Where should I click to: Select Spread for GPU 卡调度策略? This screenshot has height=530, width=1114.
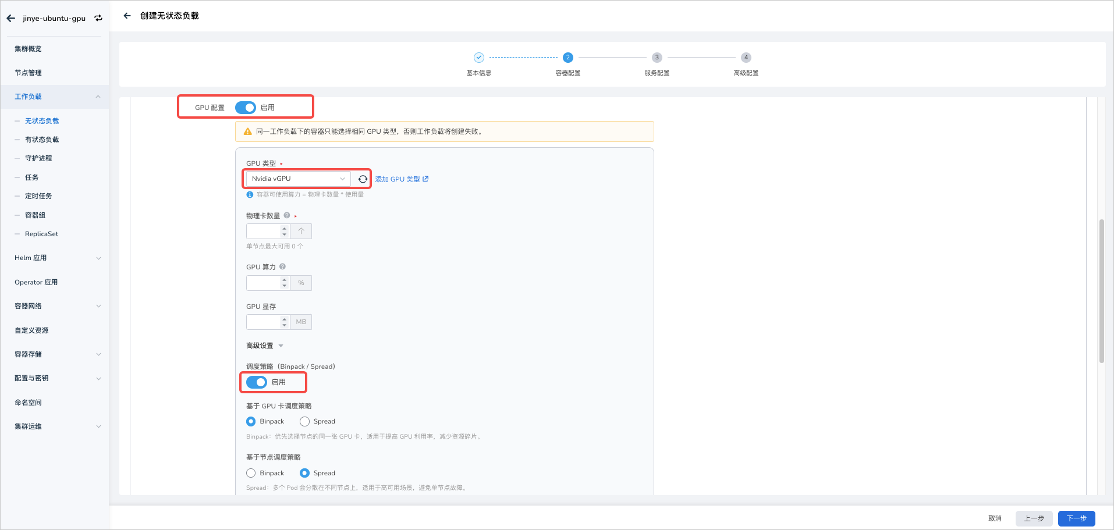(304, 421)
